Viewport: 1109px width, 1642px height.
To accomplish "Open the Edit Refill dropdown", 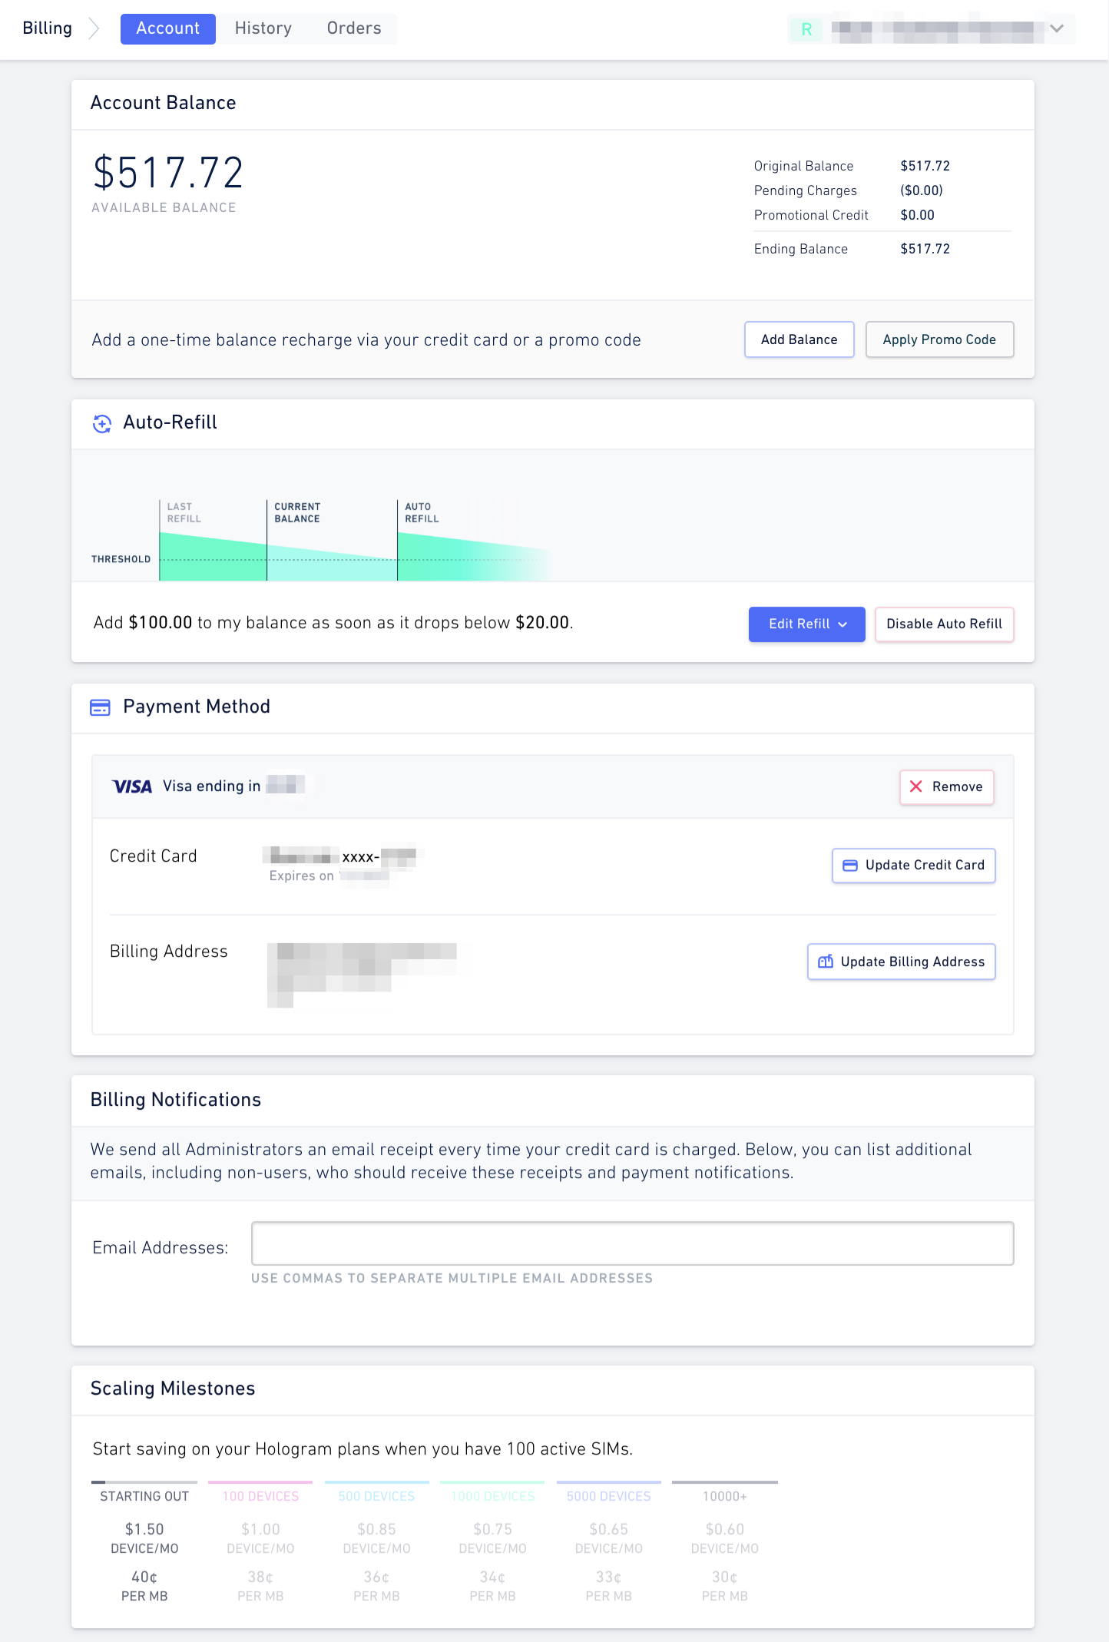I will click(806, 624).
